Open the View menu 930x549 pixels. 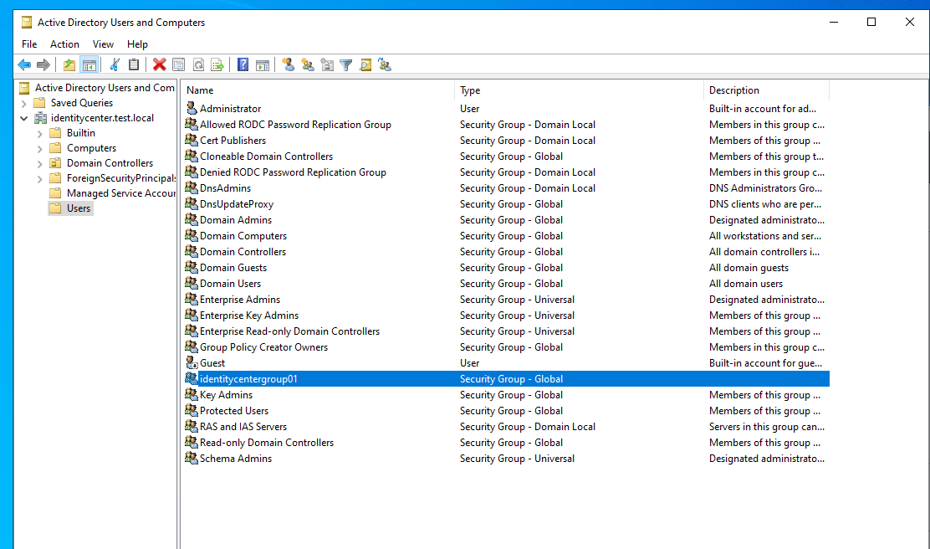coord(103,44)
